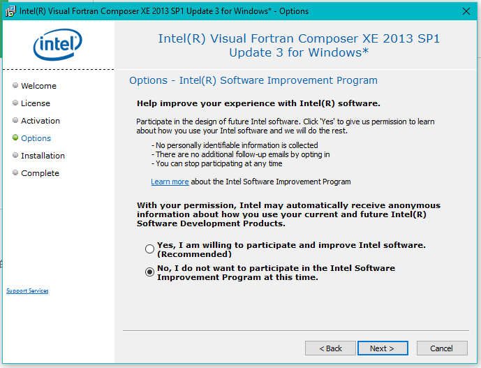
Task: Open the Learn more link
Action: pos(170,182)
